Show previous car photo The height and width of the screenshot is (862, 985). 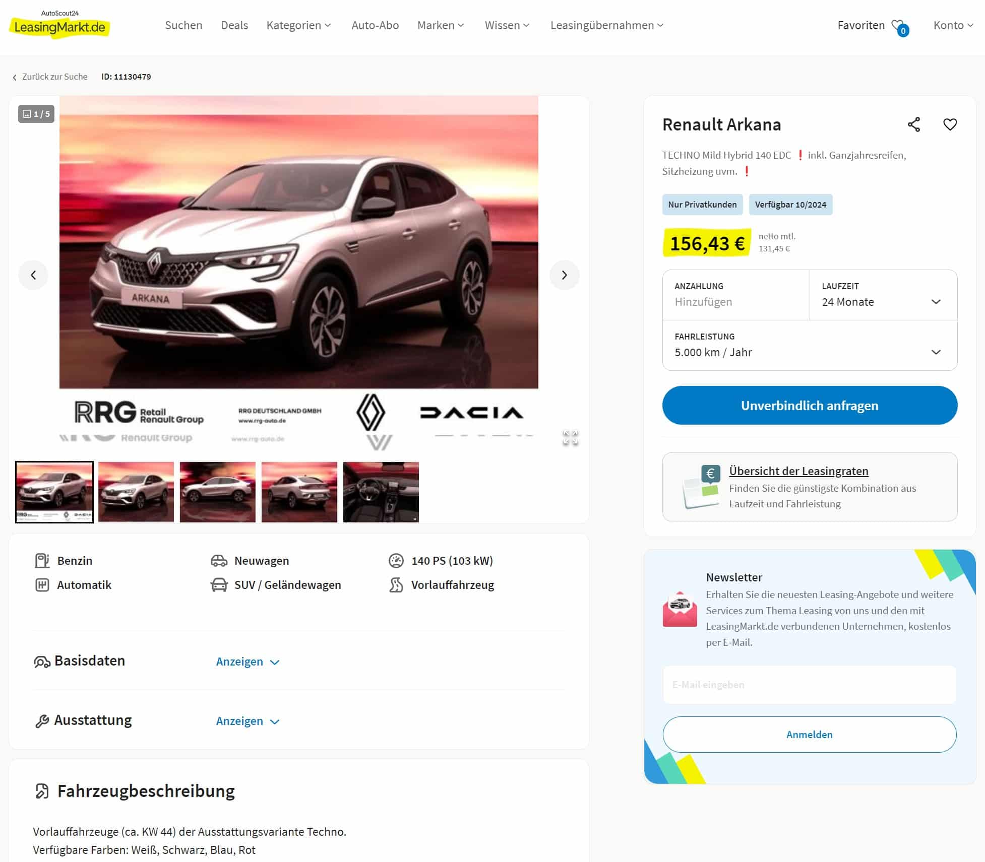tap(33, 275)
